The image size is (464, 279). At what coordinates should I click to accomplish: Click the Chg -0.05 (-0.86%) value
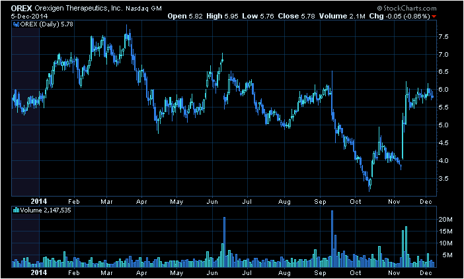pyautogui.click(x=399, y=16)
